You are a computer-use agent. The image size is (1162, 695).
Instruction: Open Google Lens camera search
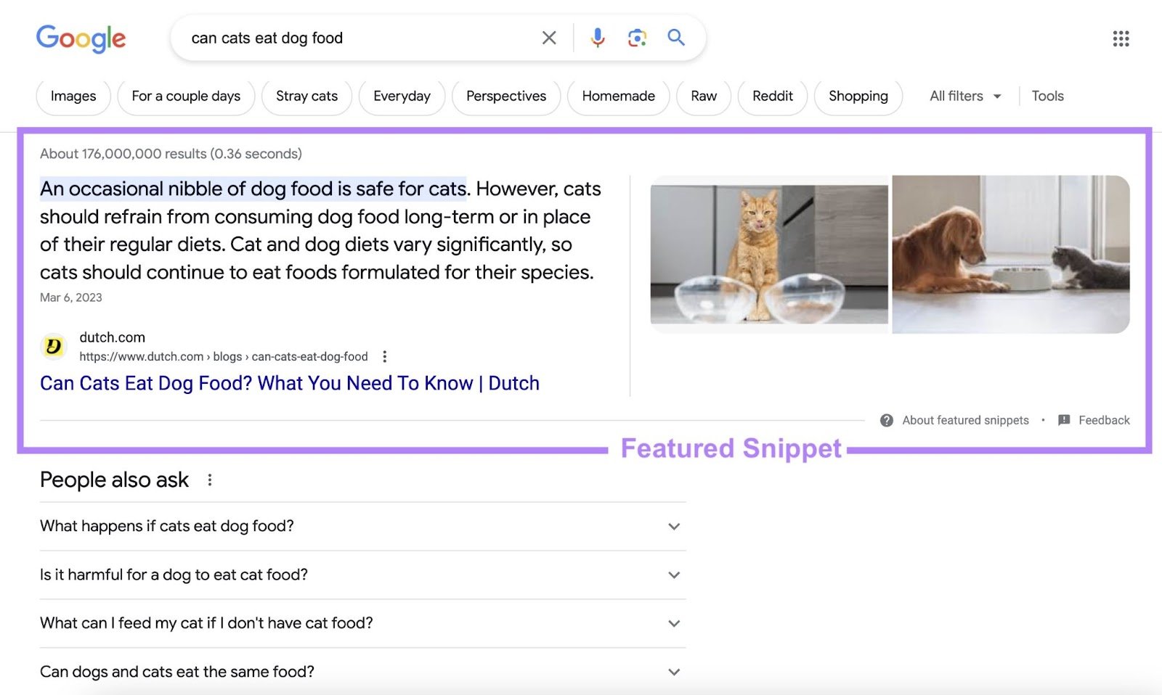(x=637, y=38)
